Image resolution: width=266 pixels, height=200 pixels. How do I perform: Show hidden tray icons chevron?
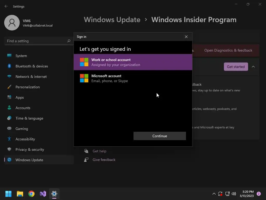click(214, 194)
